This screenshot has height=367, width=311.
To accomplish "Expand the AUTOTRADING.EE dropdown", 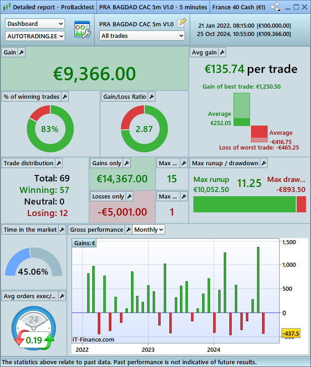I will pos(35,36).
